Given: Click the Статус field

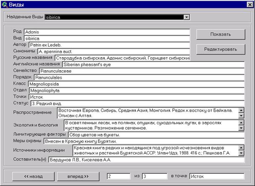Looking at the screenshot, I should pyautogui.click(x=136, y=103).
